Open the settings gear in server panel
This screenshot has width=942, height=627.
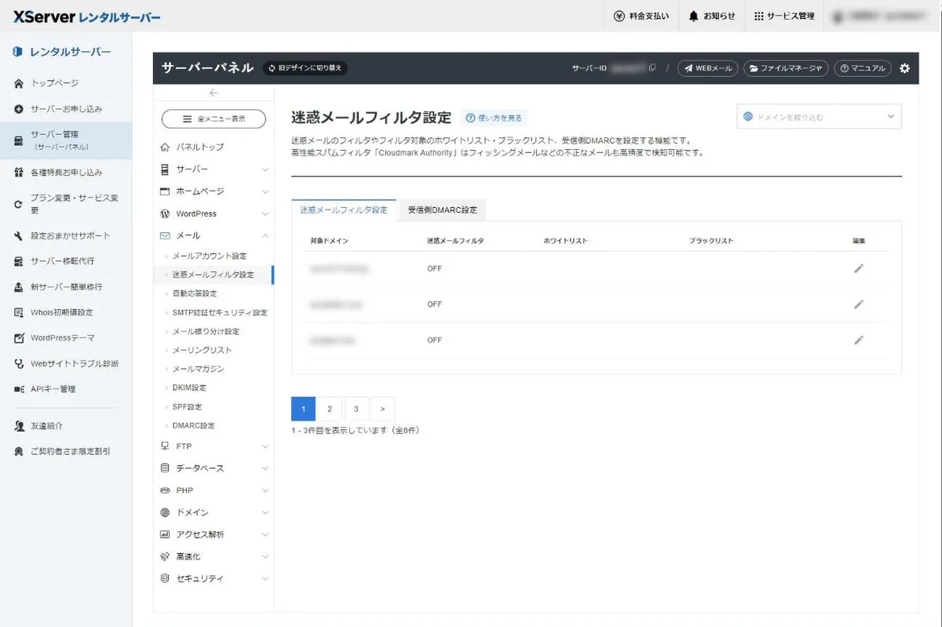click(x=904, y=68)
